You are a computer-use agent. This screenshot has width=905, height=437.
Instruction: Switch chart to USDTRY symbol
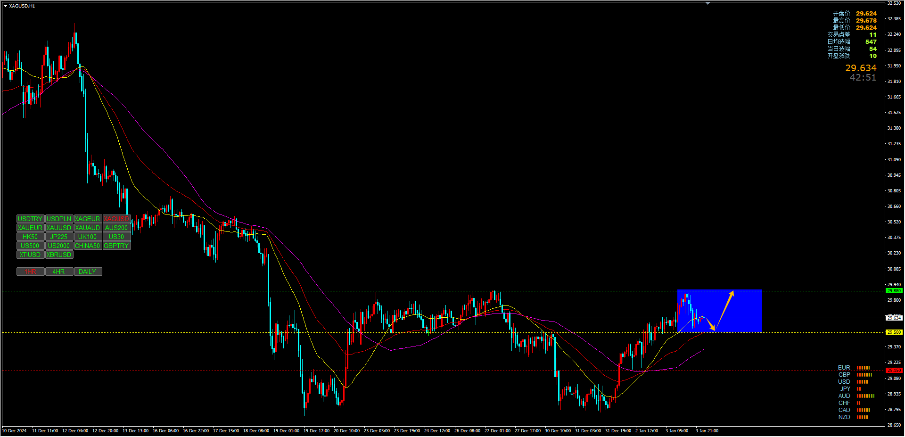(x=30, y=219)
